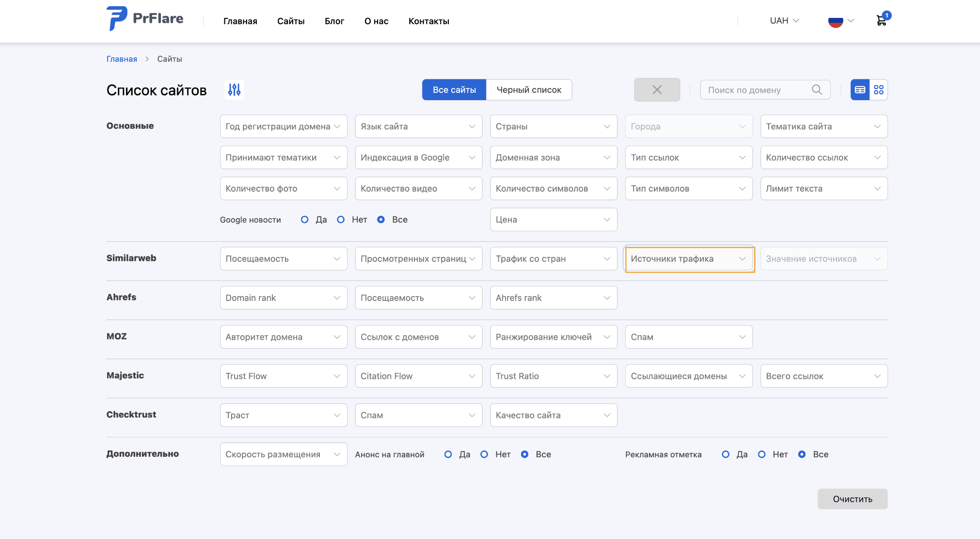Open Скорость размещения dropdown

pos(284,454)
